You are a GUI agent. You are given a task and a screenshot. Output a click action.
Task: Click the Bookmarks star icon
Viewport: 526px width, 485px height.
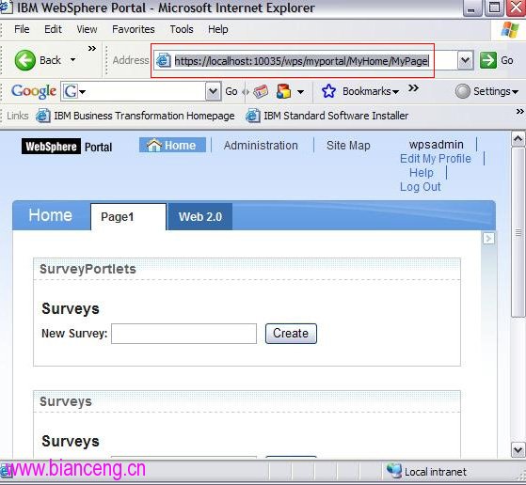point(328,91)
